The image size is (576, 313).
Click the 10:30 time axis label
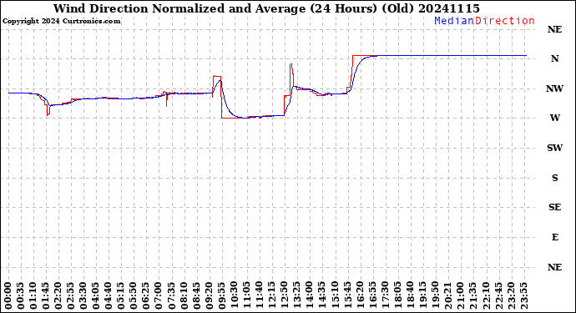[x=234, y=296]
